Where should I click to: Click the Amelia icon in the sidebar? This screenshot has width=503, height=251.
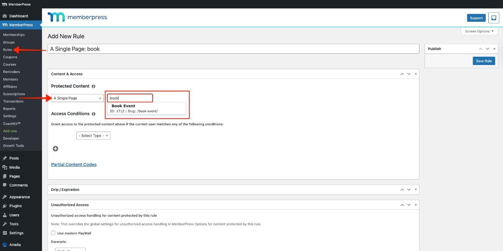5,244
